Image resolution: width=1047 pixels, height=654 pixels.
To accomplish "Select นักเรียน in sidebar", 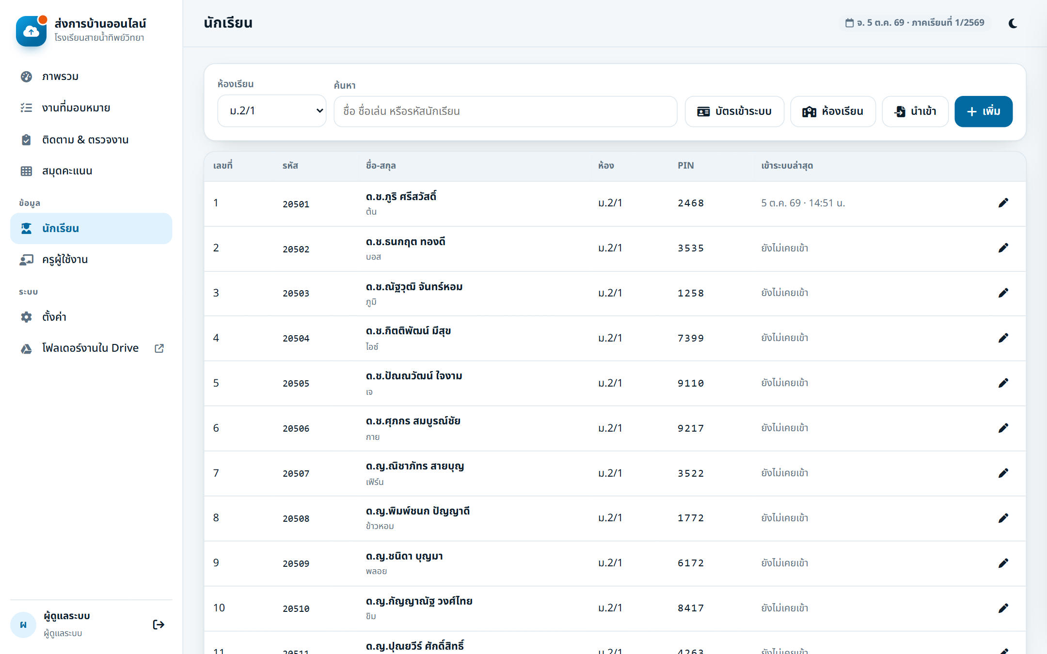I will 91,228.
